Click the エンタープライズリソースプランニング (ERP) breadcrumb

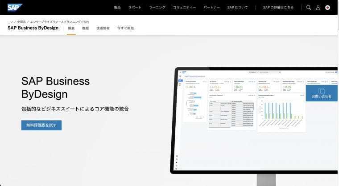tap(59, 21)
